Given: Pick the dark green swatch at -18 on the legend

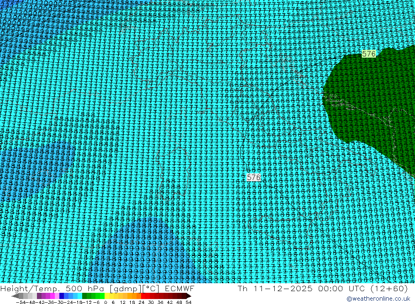Looking at the screenshot, I should pyautogui.click(x=84, y=296).
